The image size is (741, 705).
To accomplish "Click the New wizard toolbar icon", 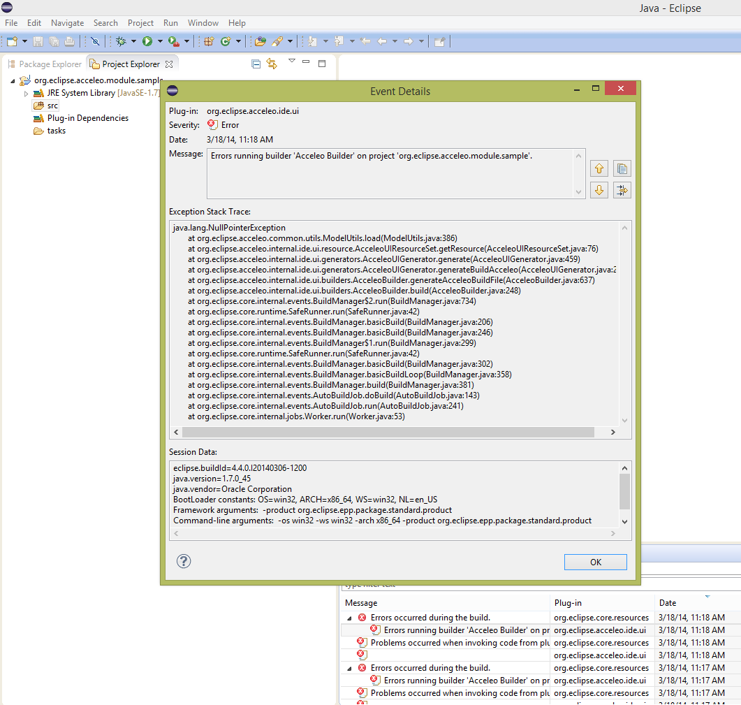I will tap(12, 42).
